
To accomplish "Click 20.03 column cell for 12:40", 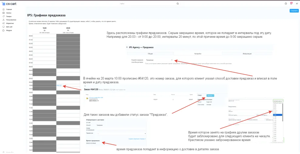I will click(x=68, y=127).
